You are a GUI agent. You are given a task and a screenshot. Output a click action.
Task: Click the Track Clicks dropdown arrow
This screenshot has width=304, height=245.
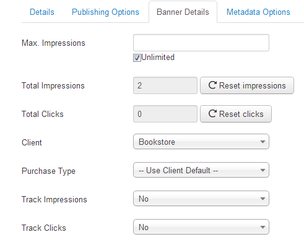click(x=263, y=227)
